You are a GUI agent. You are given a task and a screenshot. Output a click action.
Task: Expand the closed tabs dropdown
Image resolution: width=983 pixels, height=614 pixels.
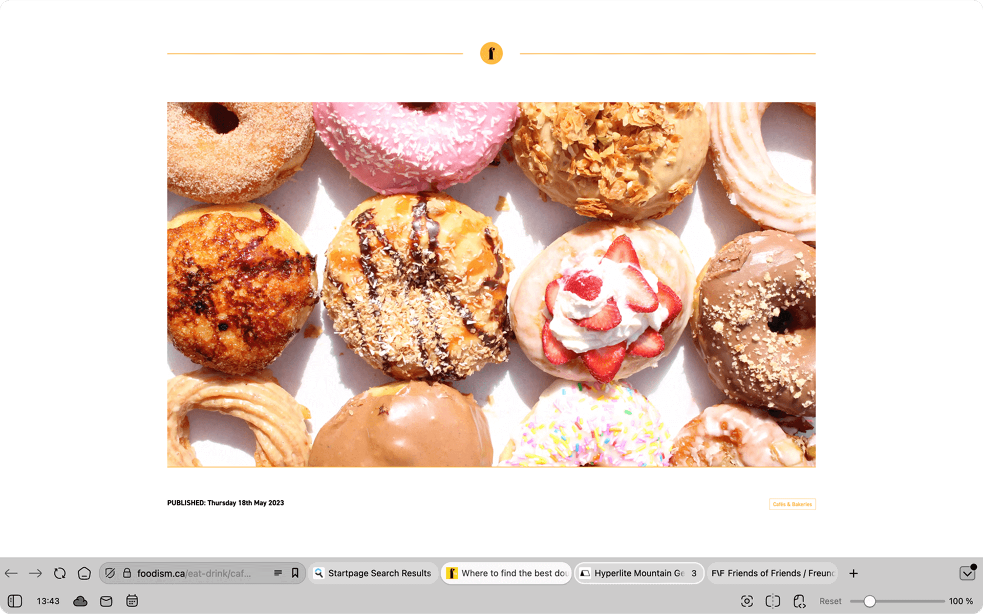point(967,573)
